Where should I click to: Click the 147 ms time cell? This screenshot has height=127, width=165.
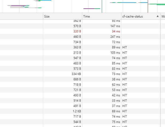[x=115, y=26]
